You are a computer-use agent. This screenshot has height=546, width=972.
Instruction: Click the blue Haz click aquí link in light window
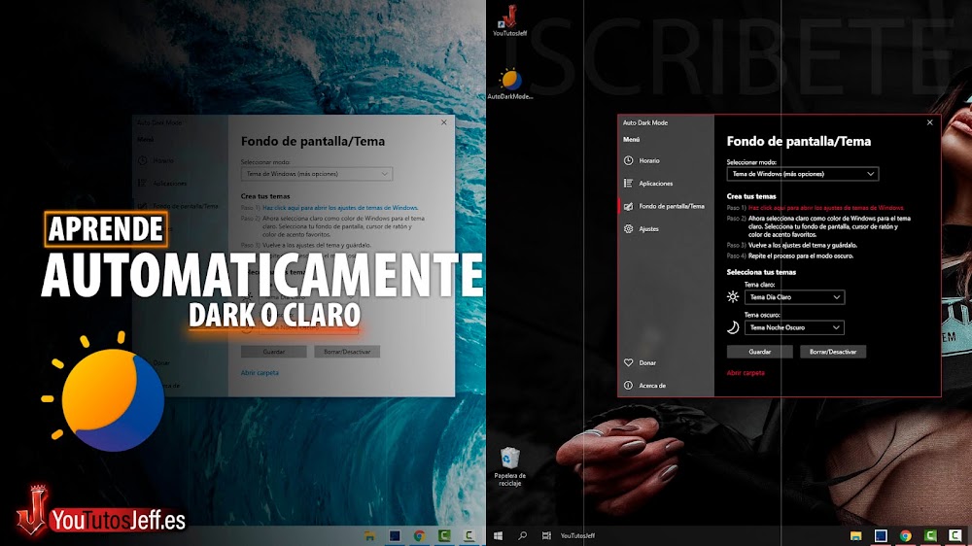point(339,208)
